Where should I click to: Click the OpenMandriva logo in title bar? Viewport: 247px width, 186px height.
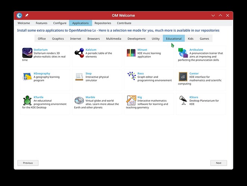[x=19, y=15]
